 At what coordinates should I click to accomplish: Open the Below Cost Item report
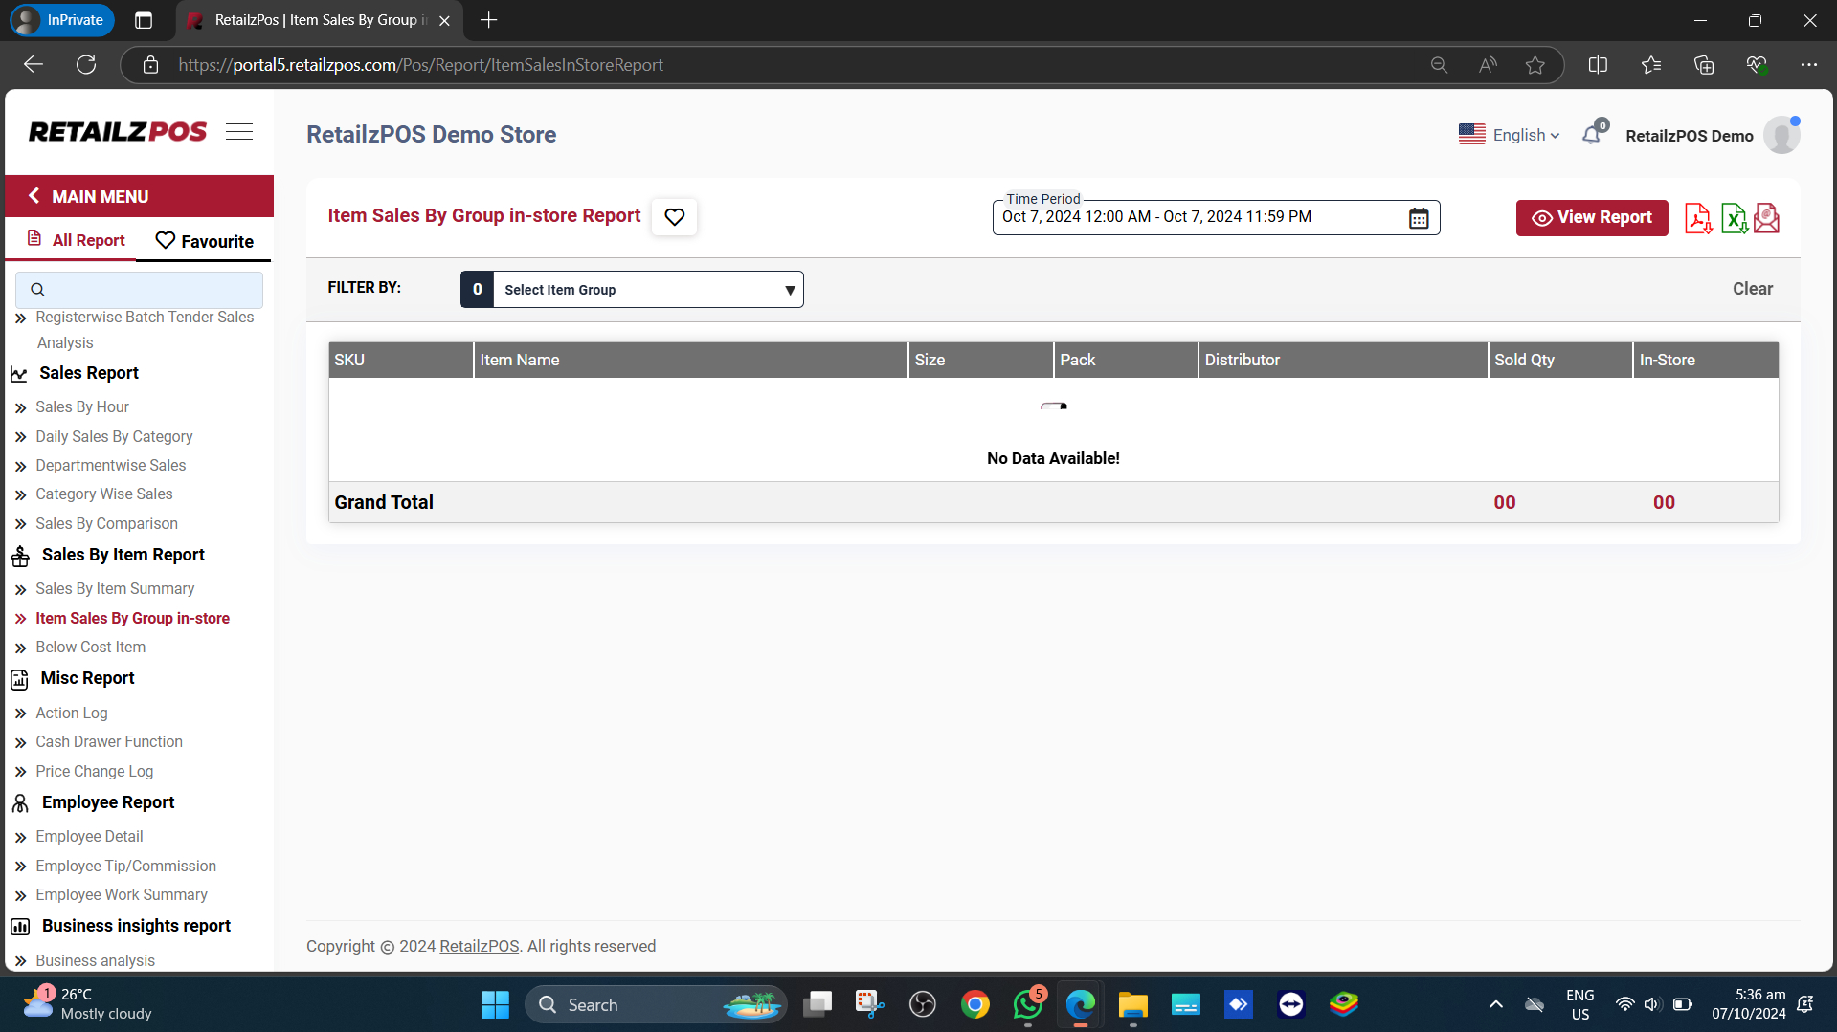(x=91, y=647)
